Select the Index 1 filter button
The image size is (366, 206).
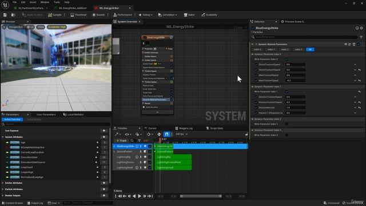271,50
